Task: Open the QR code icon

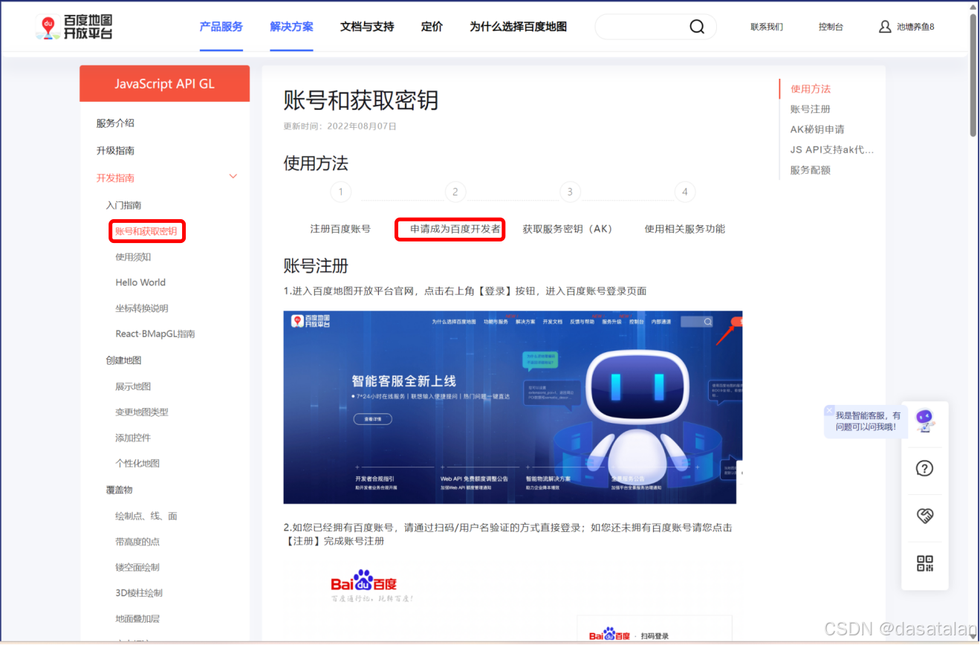Action: pyautogui.click(x=924, y=563)
